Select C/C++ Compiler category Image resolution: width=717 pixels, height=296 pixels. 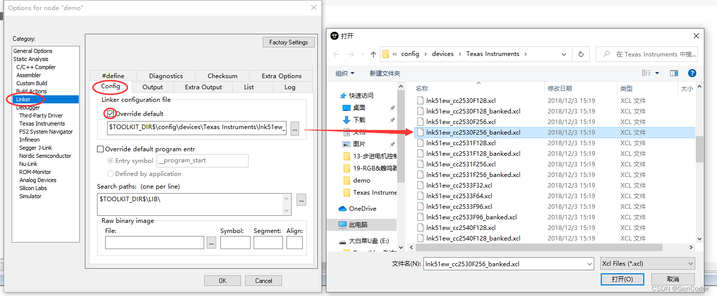[36, 67]
